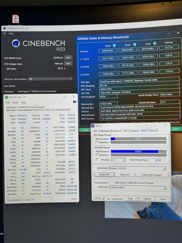
Task: Close CPU-Z using title bar X
Action: (x=165, y=125)
